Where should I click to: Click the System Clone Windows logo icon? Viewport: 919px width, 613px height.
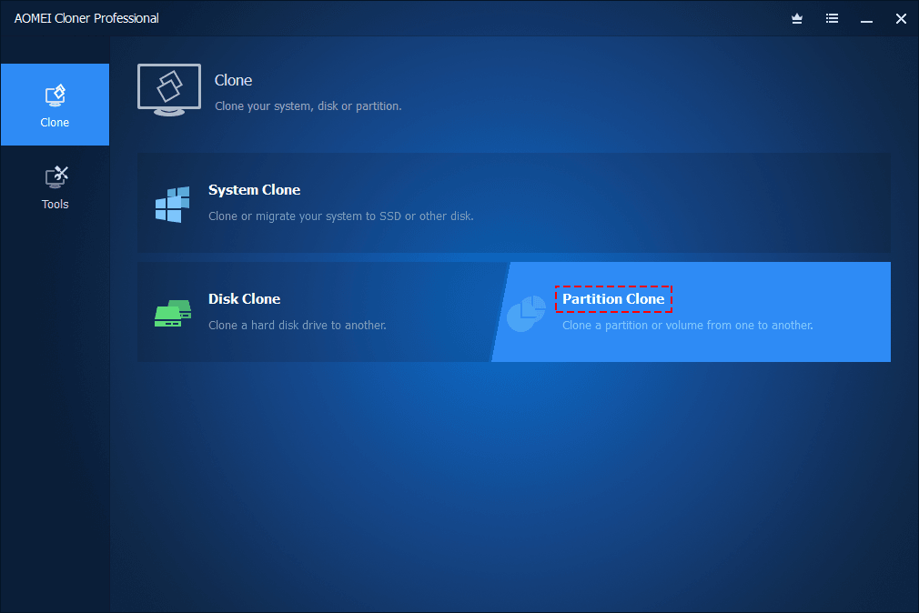click(172, 205)
